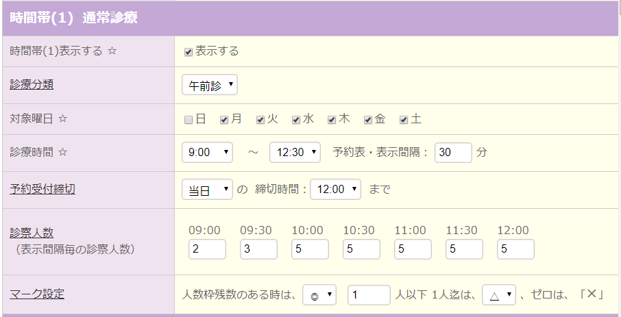Click the 表示間隔 minutes input field
This screenshot has width=621, height=317.
[x=453, y=153]
